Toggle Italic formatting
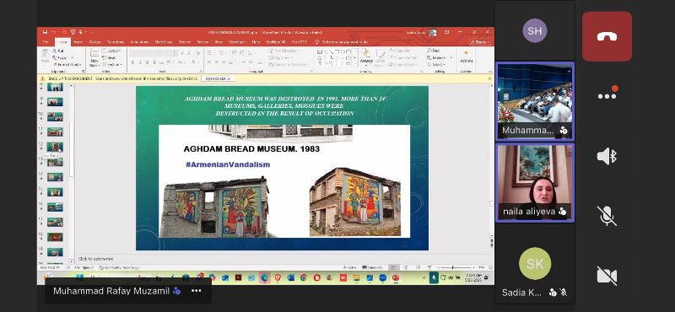This screenshot has height=312, width=675. pyautogui.click(x=140, y=62)
